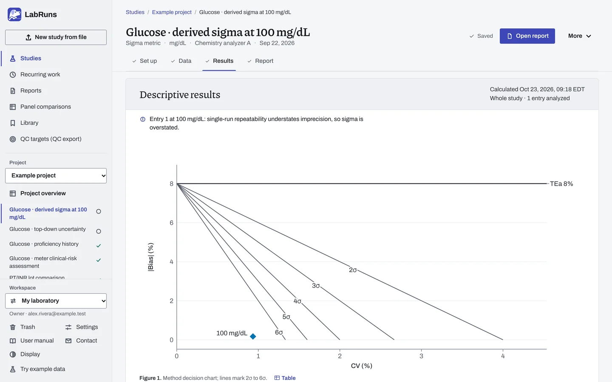
Task: Click the Contact envelope icon
Action: [68, 341]
